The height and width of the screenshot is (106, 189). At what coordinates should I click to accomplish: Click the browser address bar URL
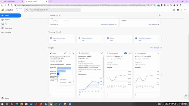[82, 5]
